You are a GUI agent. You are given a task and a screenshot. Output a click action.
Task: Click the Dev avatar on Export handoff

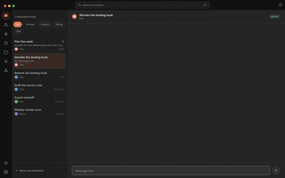(16, 102)
